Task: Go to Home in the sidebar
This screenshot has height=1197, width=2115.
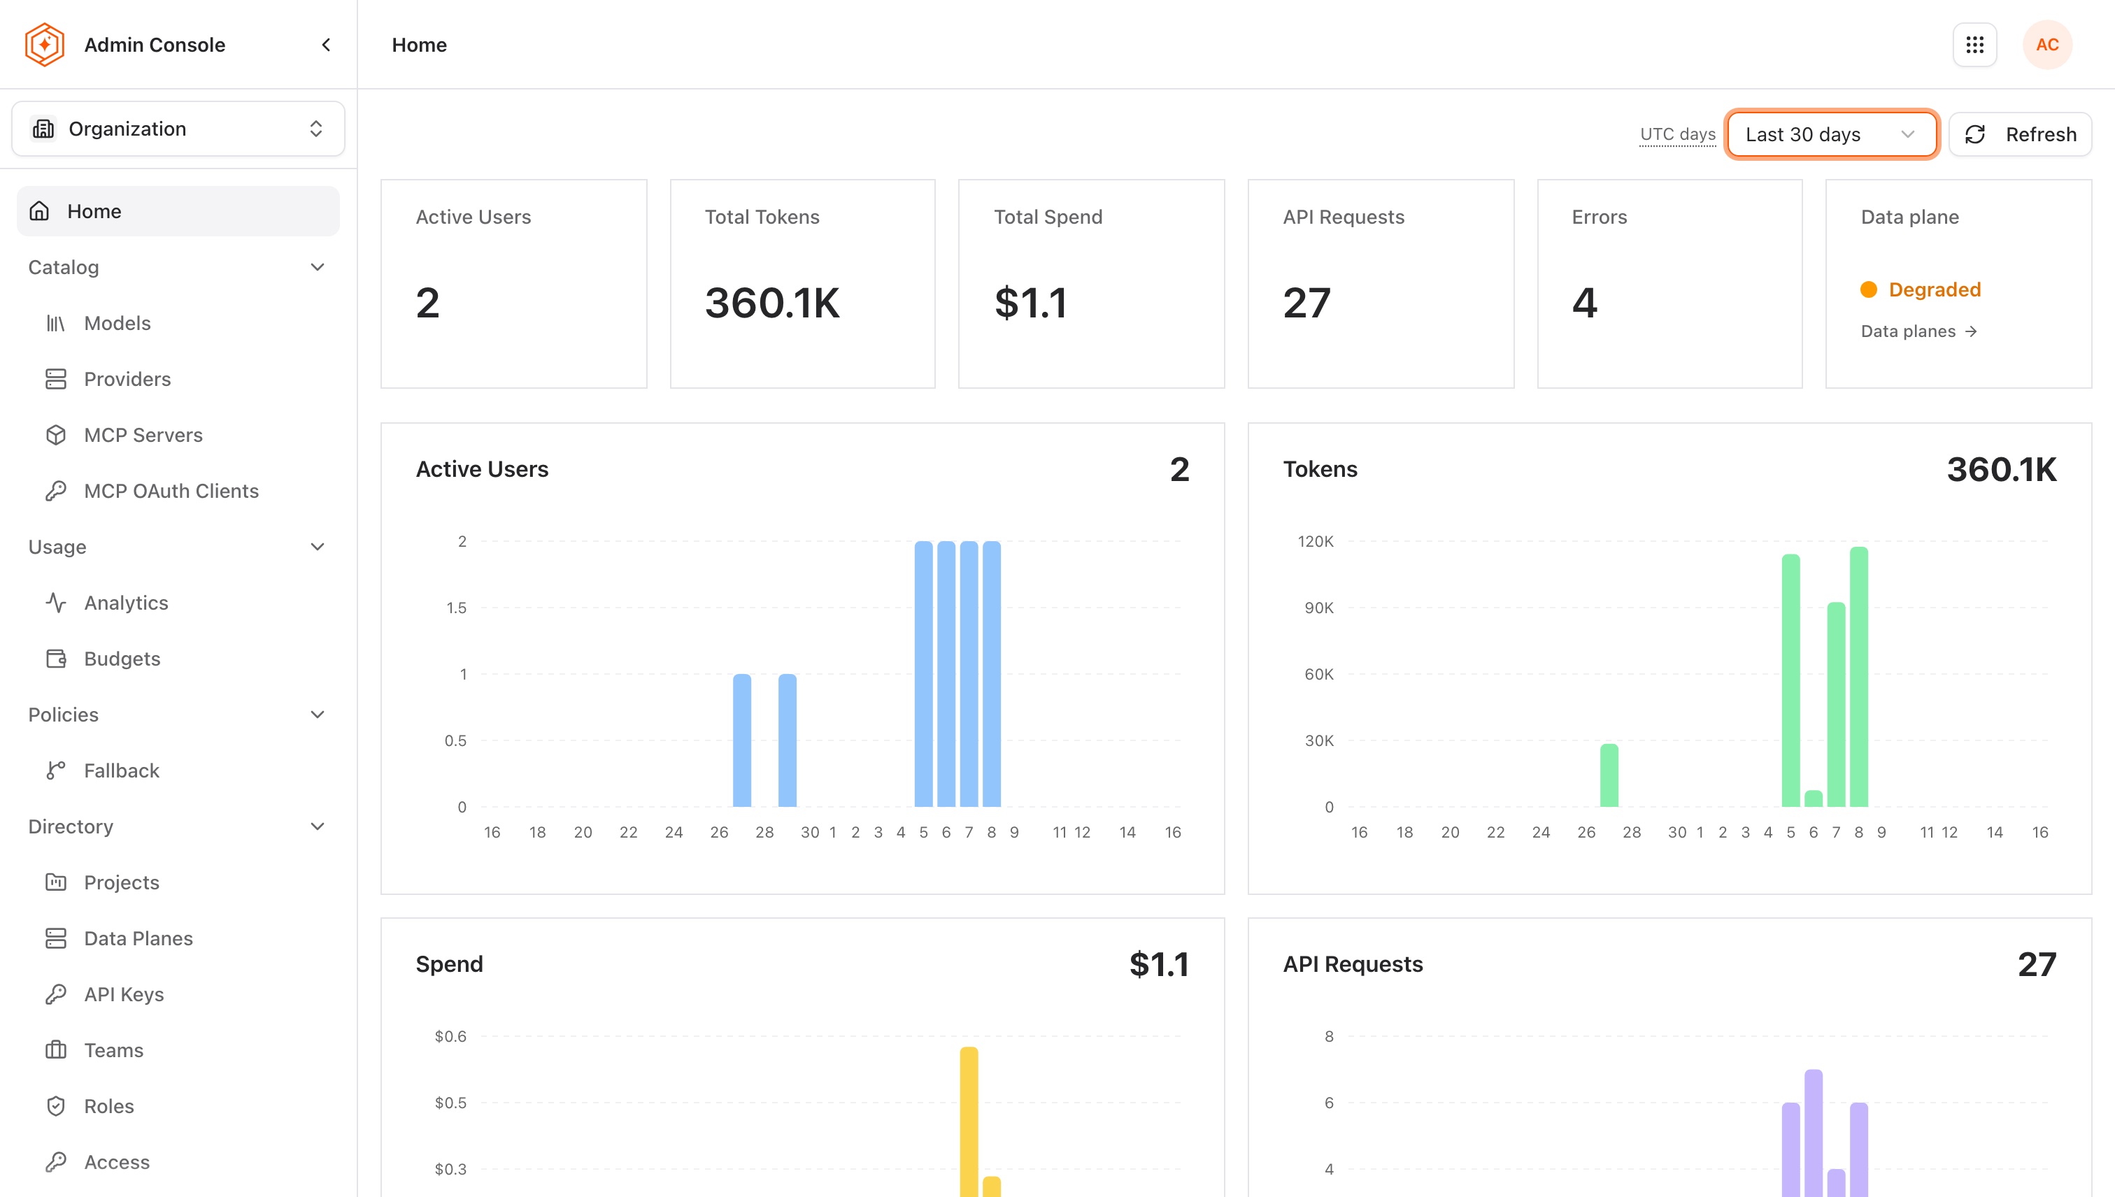Action: 178,211
